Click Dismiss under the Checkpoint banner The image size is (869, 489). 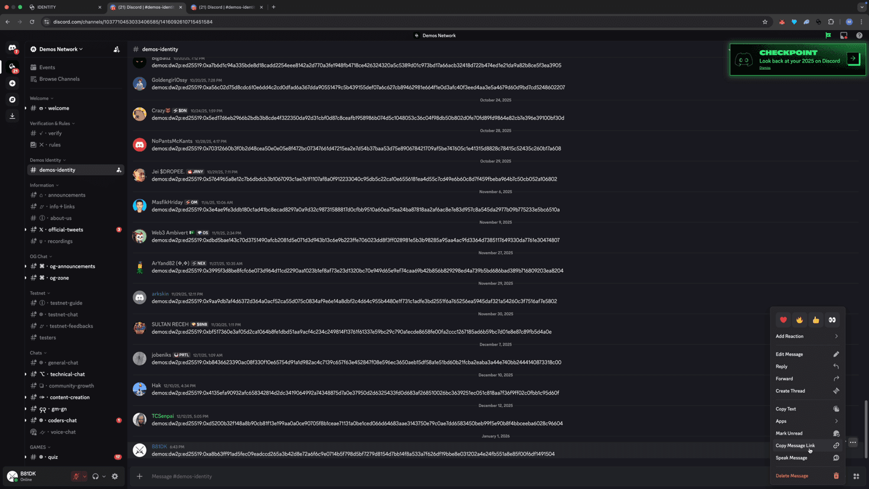765,67
